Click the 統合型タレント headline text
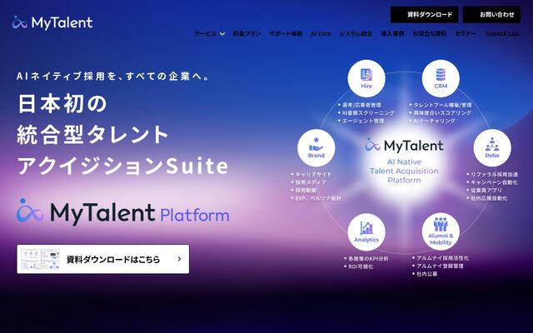 point(92,135)
